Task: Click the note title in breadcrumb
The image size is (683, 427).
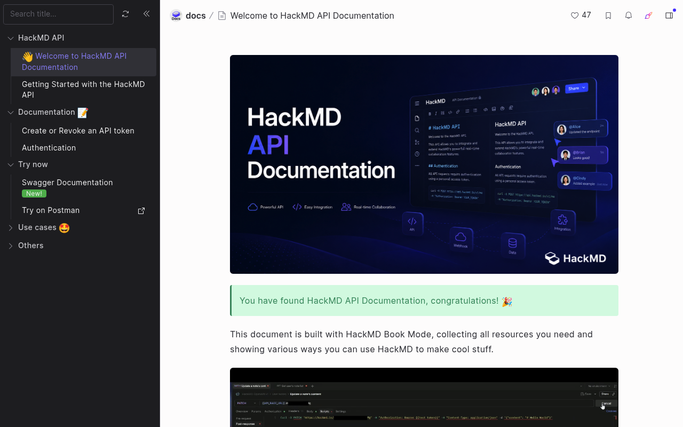Action: pos(312,15)
